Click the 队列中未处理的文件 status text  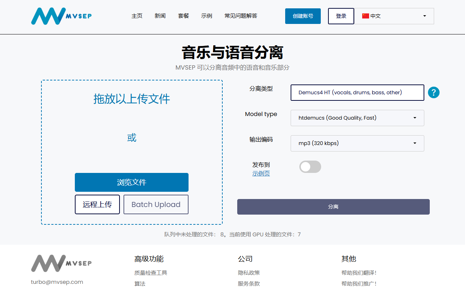coord(232,235)
